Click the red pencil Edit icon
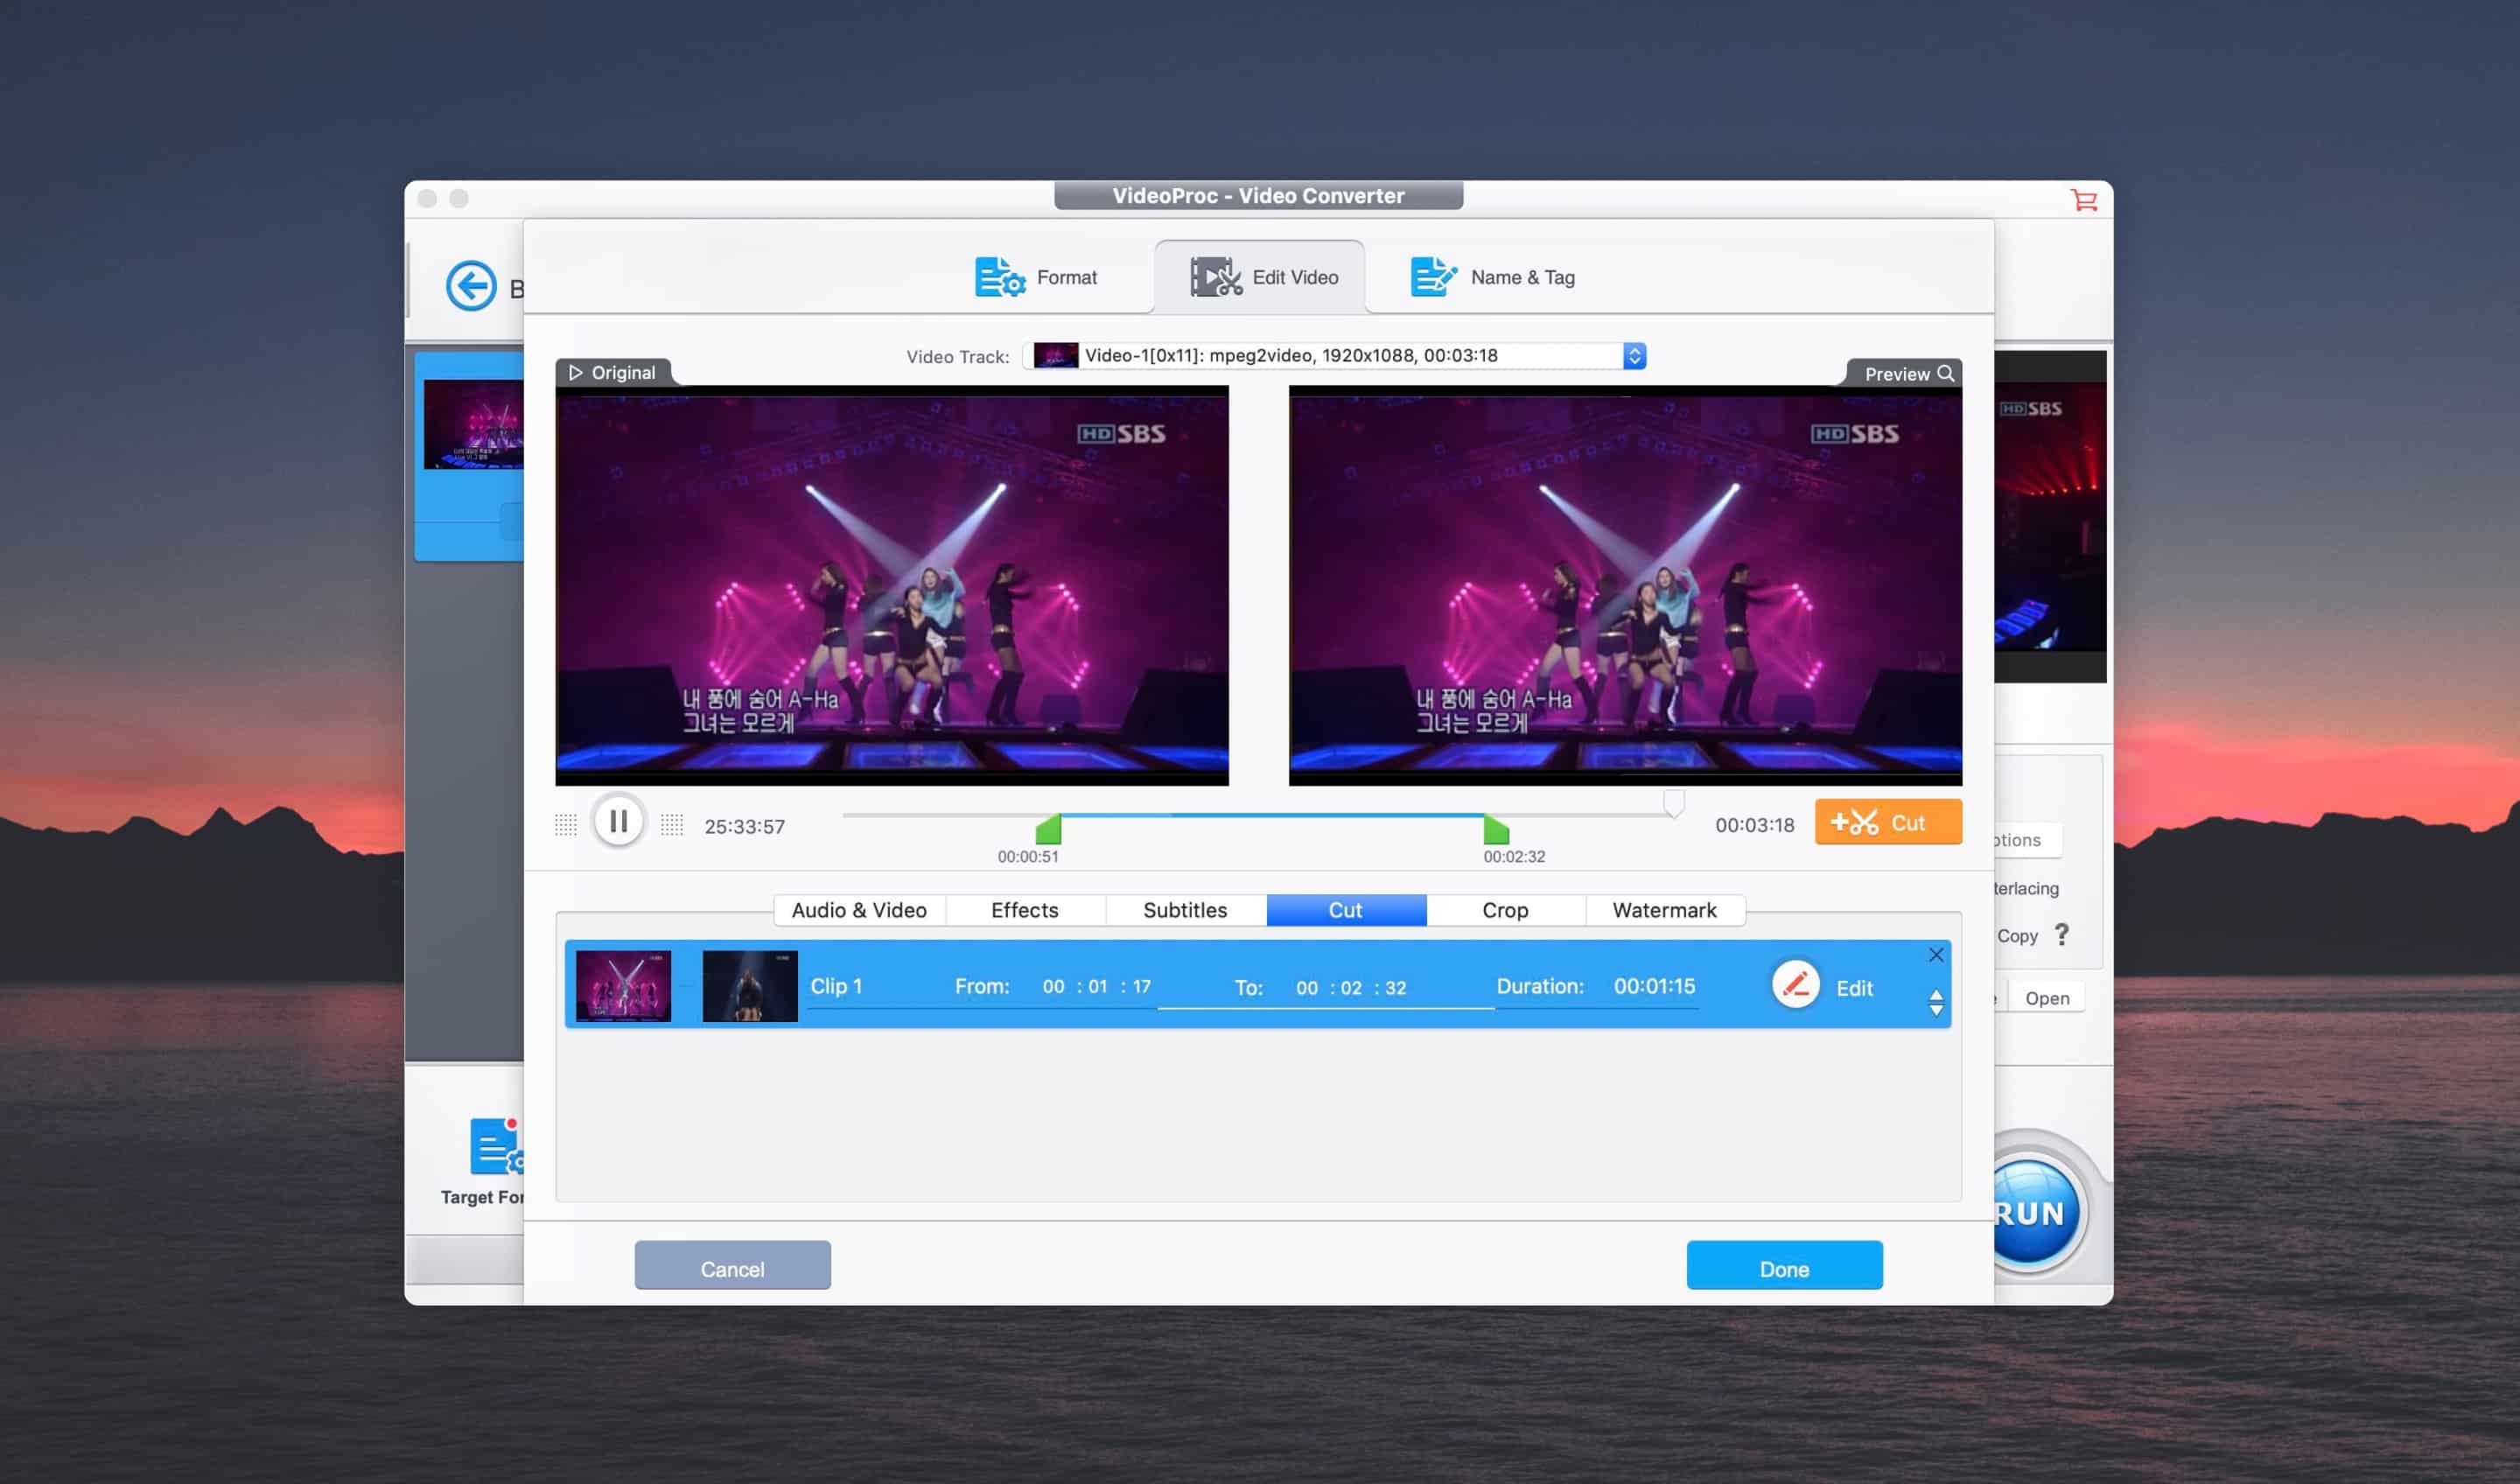Screen dimensions: 2520x1484 [x=1796, y=985]
